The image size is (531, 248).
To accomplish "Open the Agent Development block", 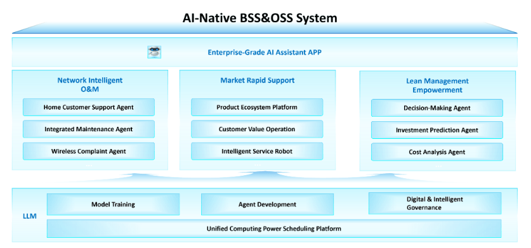I will coord(268,204).
